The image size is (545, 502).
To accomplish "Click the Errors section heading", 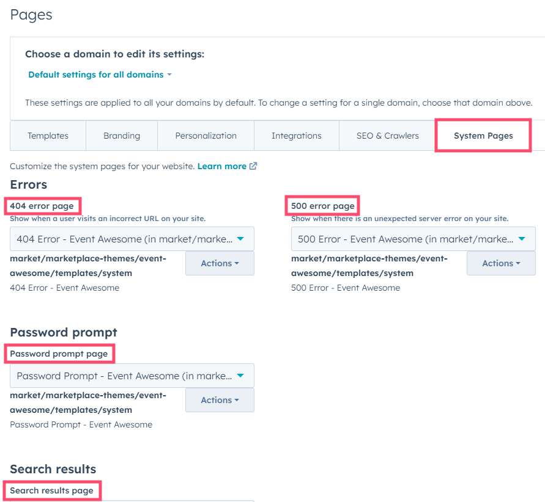I will 29,184.
